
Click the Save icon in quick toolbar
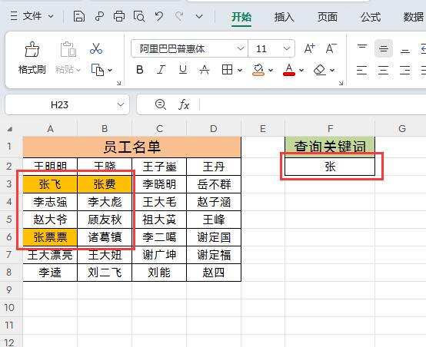pyautogui.click(x=78, y=17)
